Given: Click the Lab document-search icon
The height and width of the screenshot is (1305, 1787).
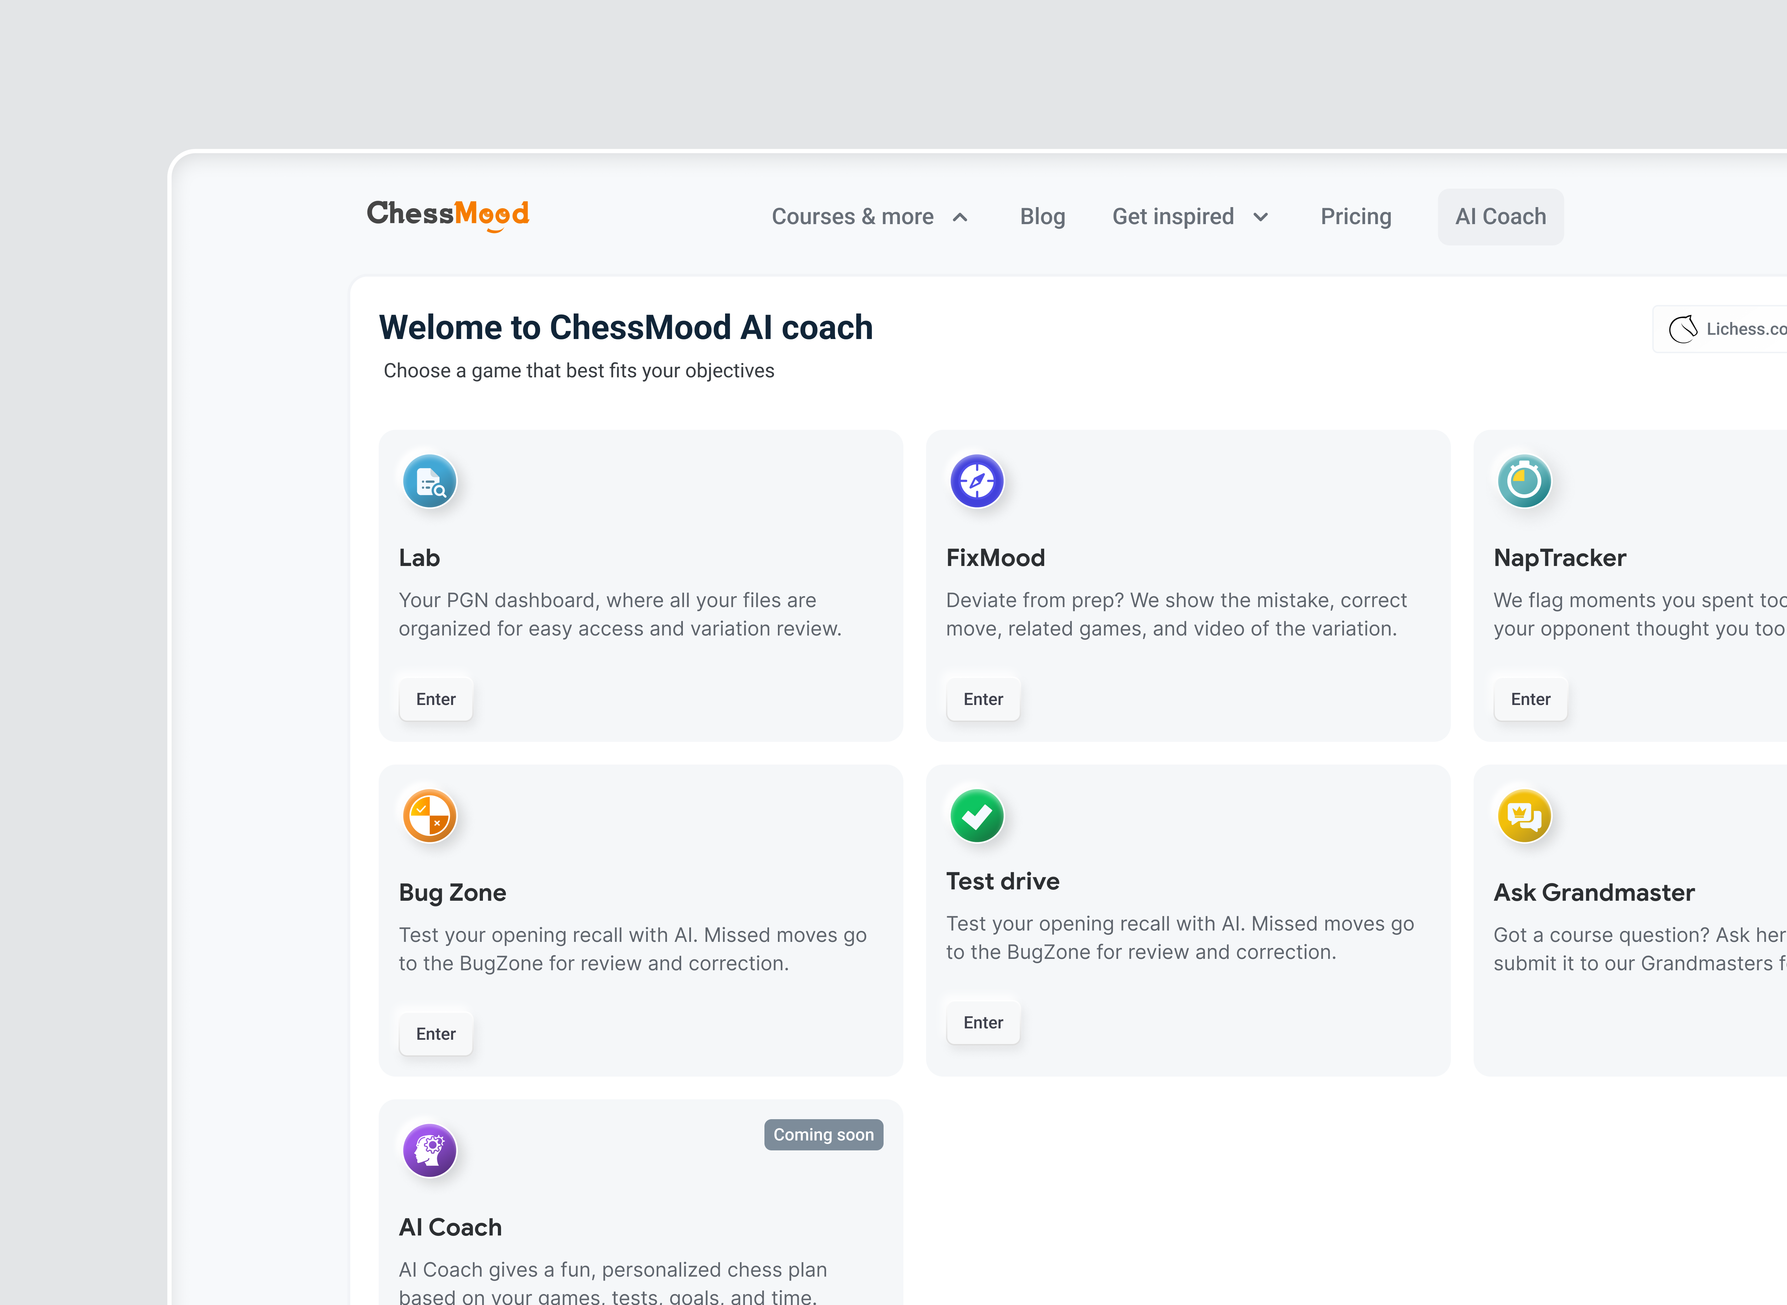Looking at the screenshot, I should click(430, 481).
